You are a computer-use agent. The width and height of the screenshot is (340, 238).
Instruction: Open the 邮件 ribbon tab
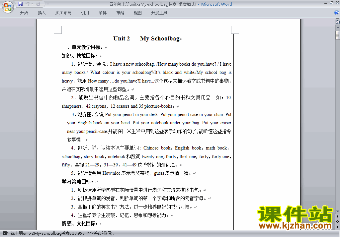pos(103,13)
